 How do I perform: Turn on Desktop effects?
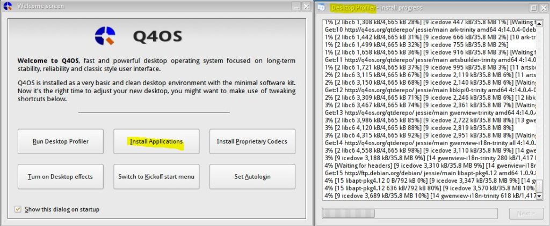(61, 177)
